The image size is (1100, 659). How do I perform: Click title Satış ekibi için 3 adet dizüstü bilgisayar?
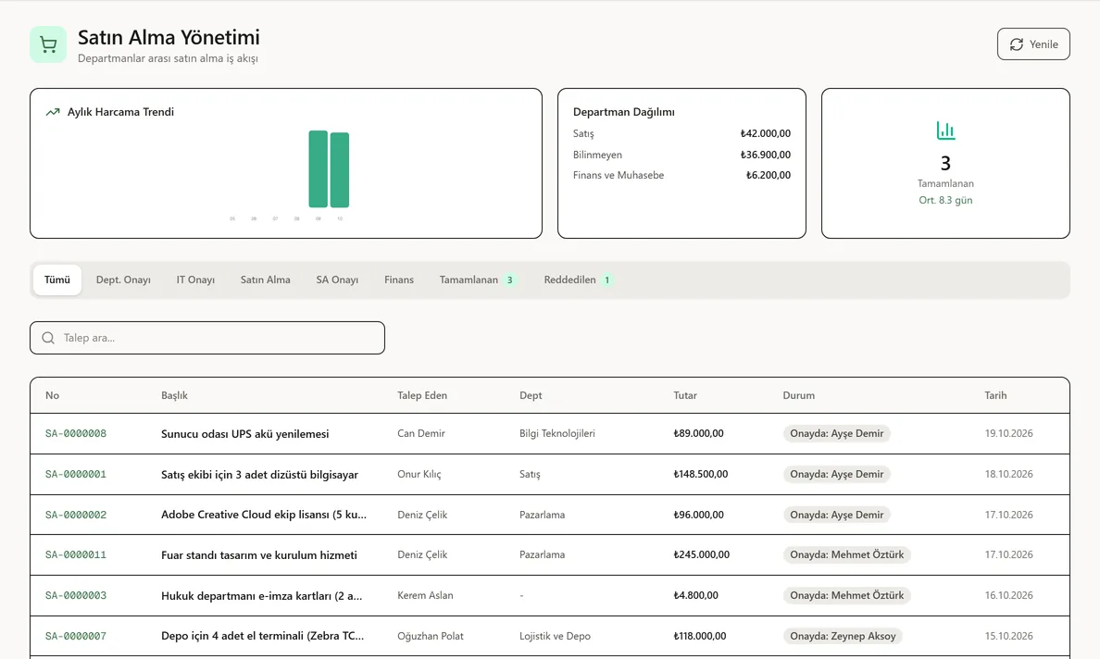pos(259,475)
